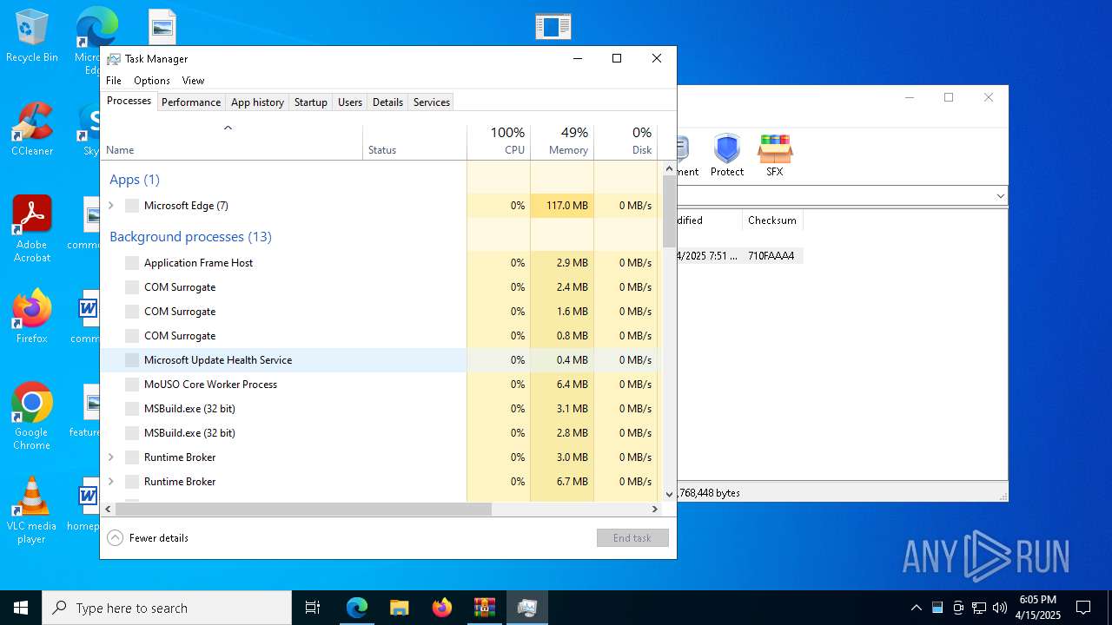Viewport: 1112px width, 625px height.
Task: Open Microsoft Edge from taskbar
Action: click(357, 608)
